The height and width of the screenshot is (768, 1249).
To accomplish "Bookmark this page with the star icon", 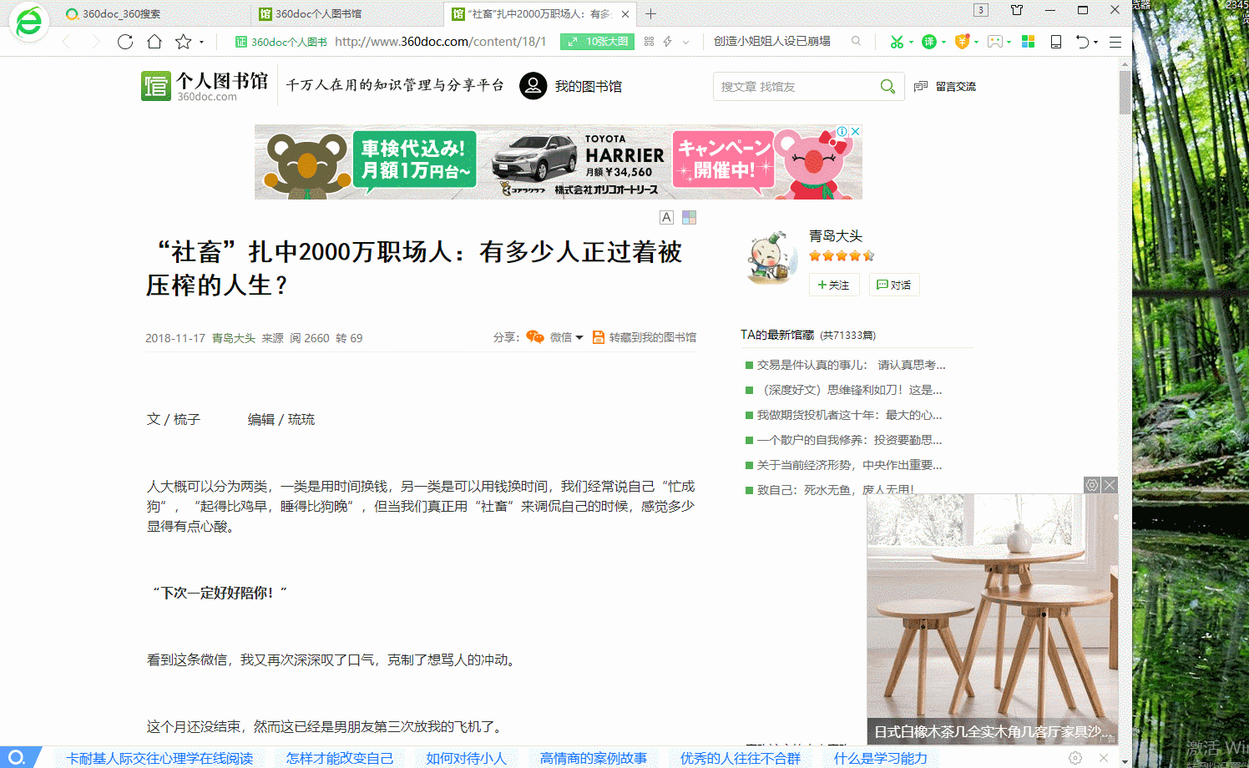I will pos(183,42).
